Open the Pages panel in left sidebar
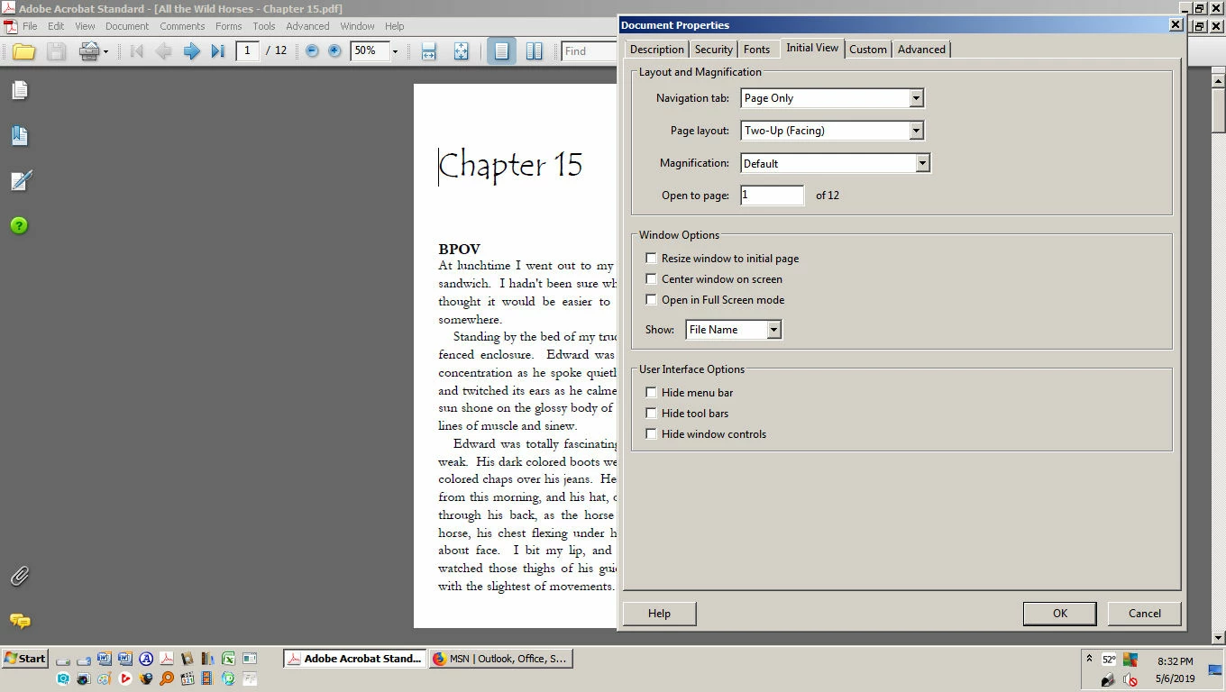This screenshot has height=692, width=1226. pyautogui.click(x=20, y=90)
